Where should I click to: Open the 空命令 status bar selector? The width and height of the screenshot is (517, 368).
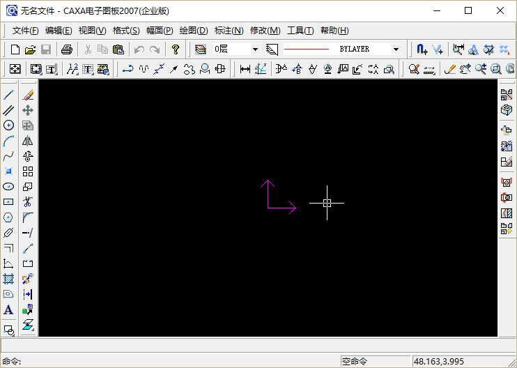click(x=375, y=361)
